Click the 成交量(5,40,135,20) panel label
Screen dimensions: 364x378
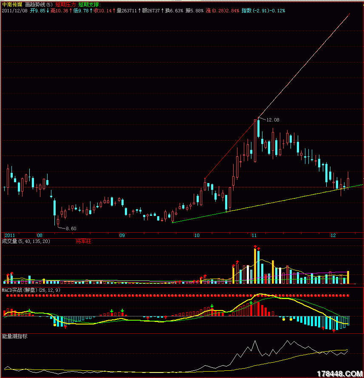click(26, 241)
